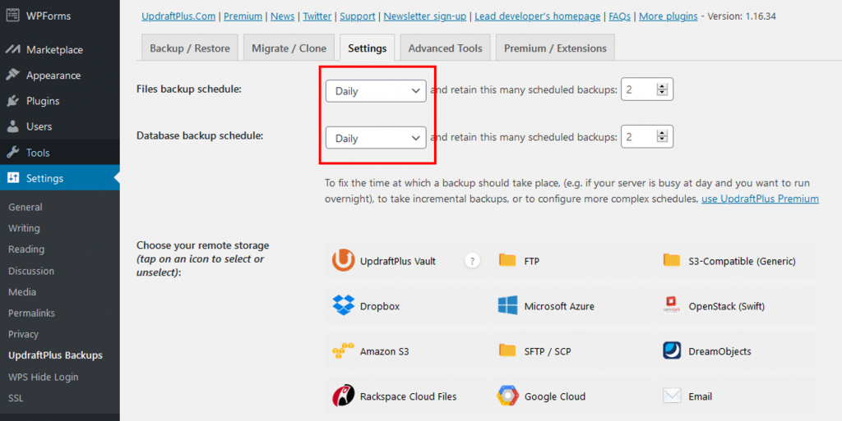The image size is (842, 421).
Task: Choose the Google Cloud storage icon
Action: click(x=507, y=396)
